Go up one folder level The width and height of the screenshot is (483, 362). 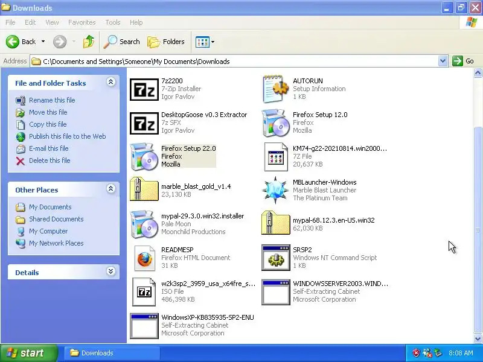(89, 42)
